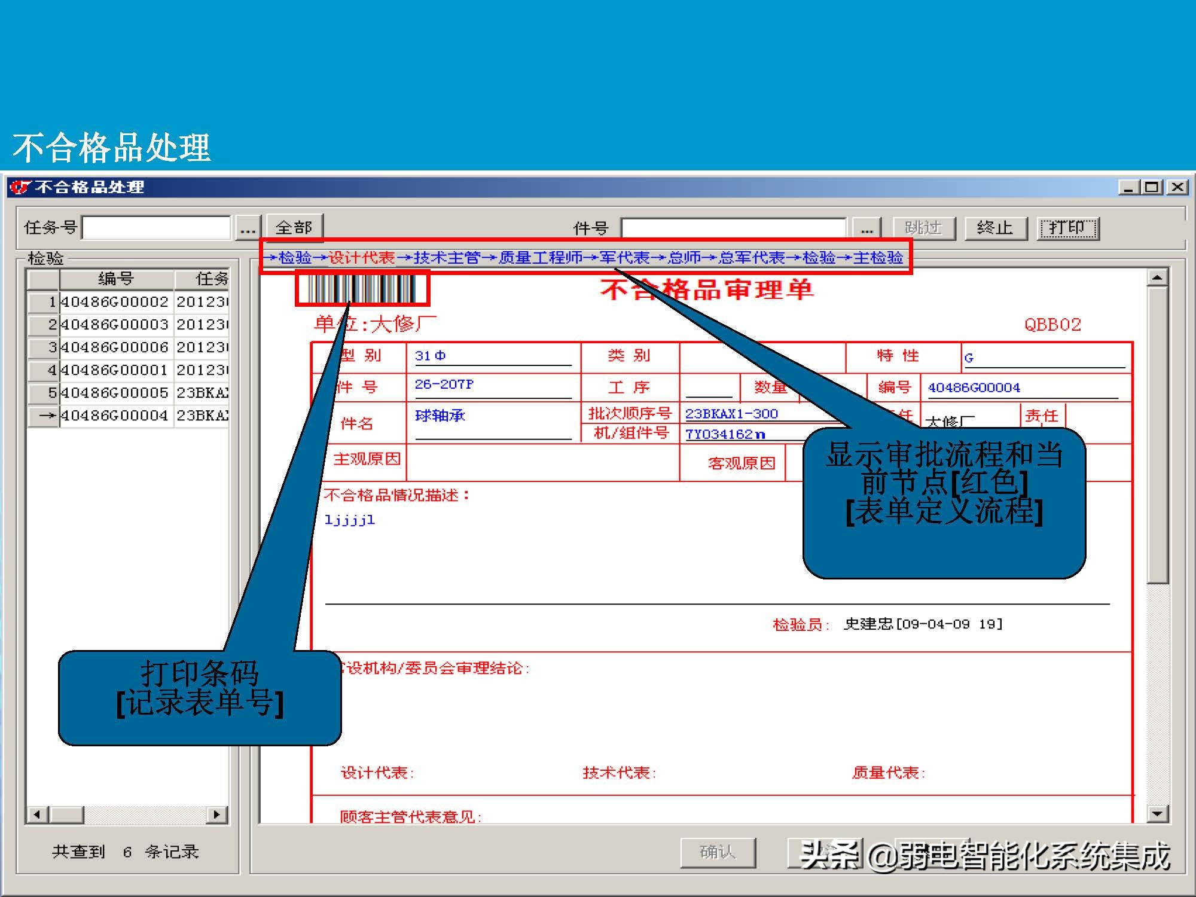
Task: Click the 类别 field on the form
Action: [762, 358]
